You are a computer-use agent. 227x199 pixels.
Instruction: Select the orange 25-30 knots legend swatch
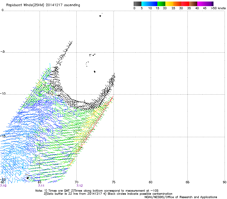[177, 4]
